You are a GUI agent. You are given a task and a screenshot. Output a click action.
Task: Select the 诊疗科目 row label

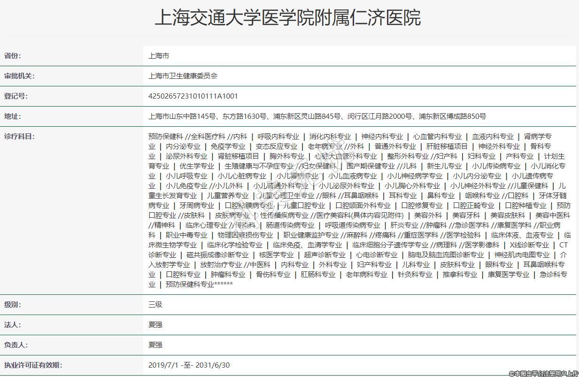pos(19,137)
